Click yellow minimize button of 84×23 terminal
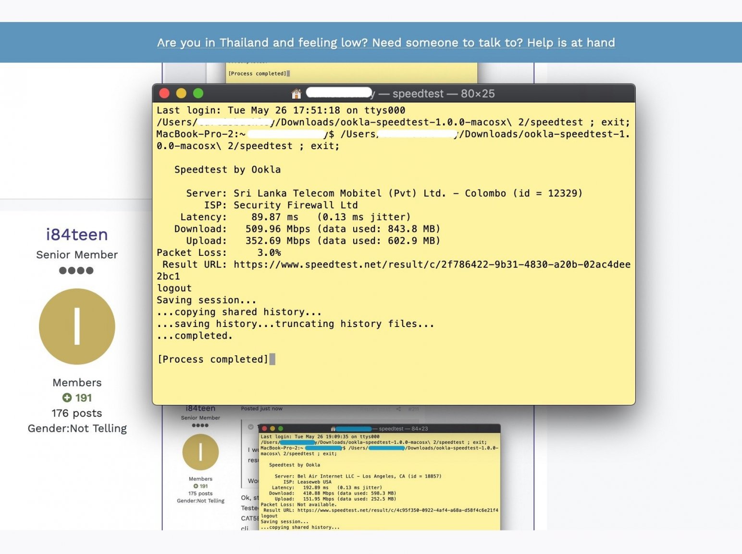 pos(272,428)
